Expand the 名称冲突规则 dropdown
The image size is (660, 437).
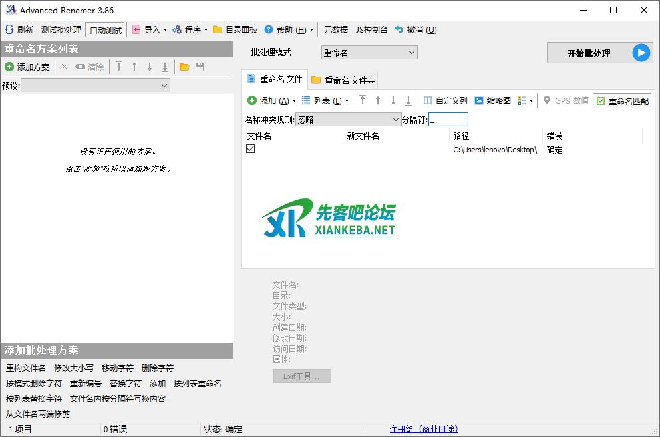[x=347, y=120]
